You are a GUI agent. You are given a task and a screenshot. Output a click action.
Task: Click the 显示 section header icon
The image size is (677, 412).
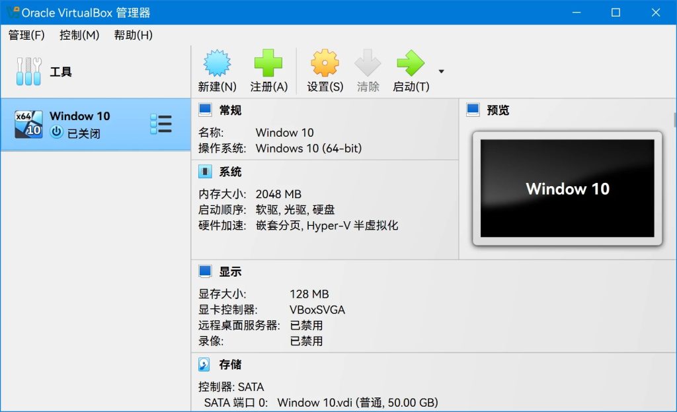point(206,271)
